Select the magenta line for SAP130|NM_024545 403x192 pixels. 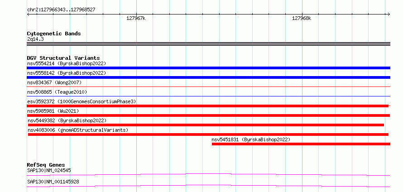208,175
